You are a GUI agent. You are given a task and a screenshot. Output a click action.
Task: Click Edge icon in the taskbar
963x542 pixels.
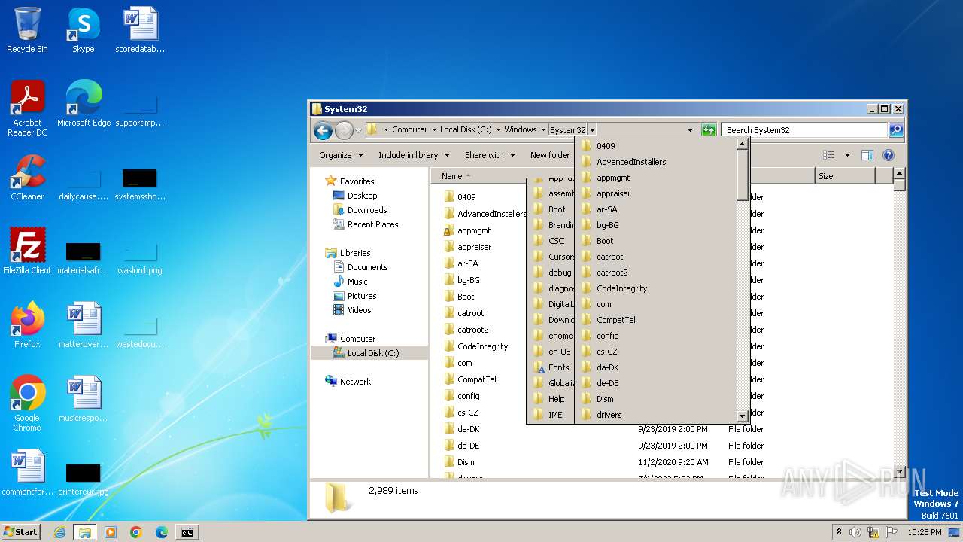tap(162, 532)
